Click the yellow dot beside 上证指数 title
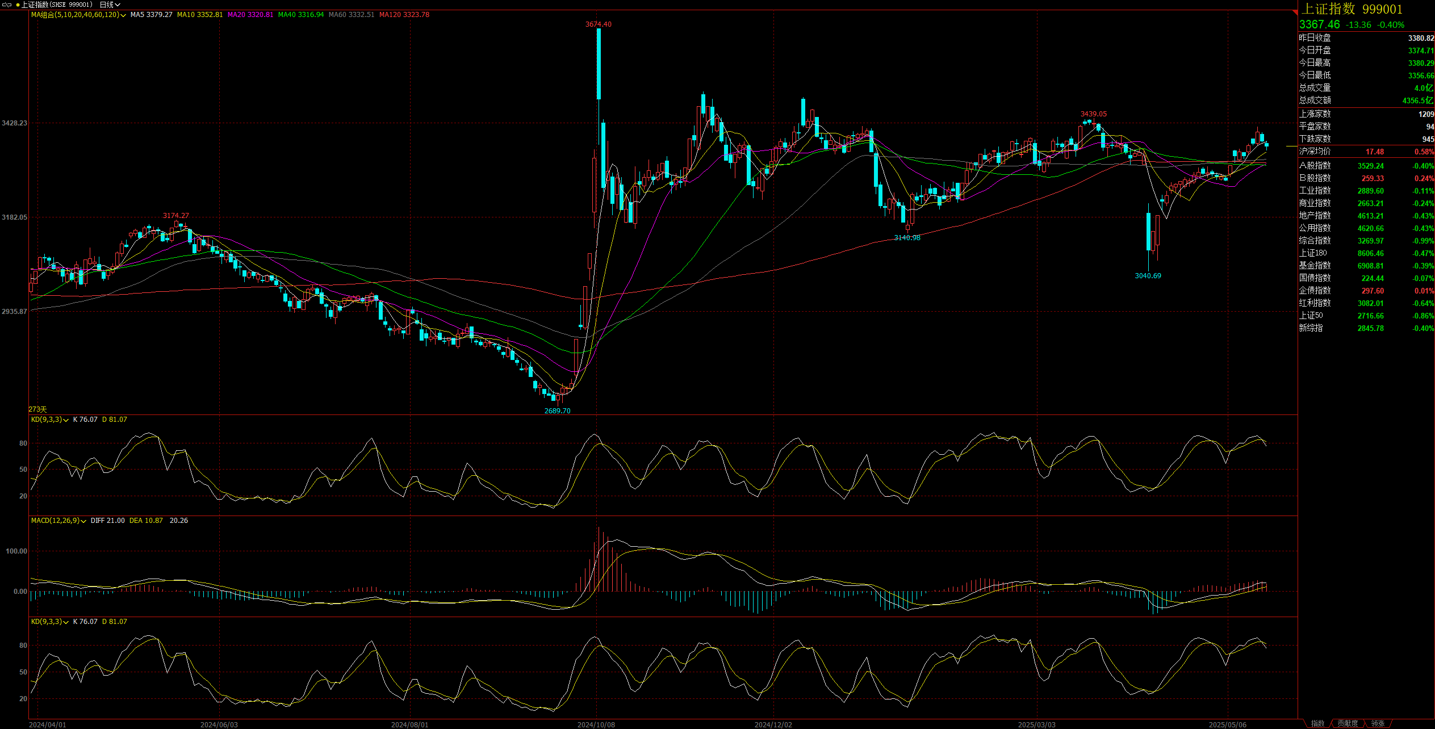The height and width of the screenshot is (729, 1435). [x=18, y=5]
